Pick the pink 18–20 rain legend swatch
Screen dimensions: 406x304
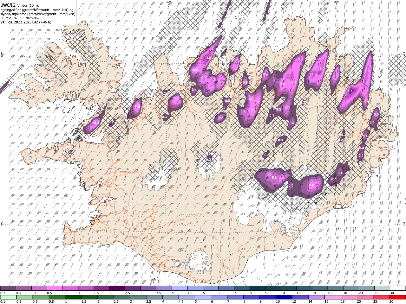pyautogui.click(x=350, y=297)
